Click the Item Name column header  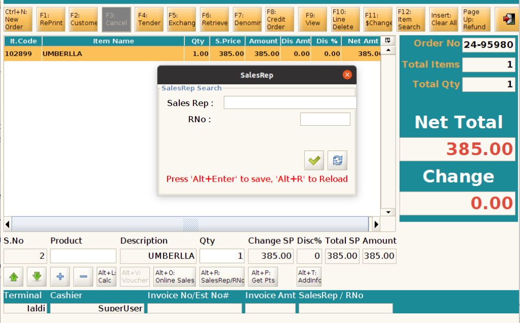[x=113, y=41]
